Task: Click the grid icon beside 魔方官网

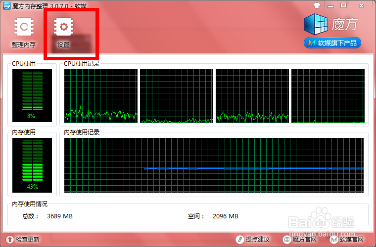Action: pyautogui.click(x=287, y=239)
